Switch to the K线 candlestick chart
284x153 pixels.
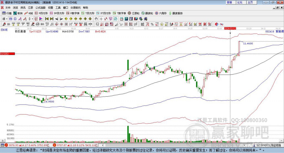pos(29,13)
